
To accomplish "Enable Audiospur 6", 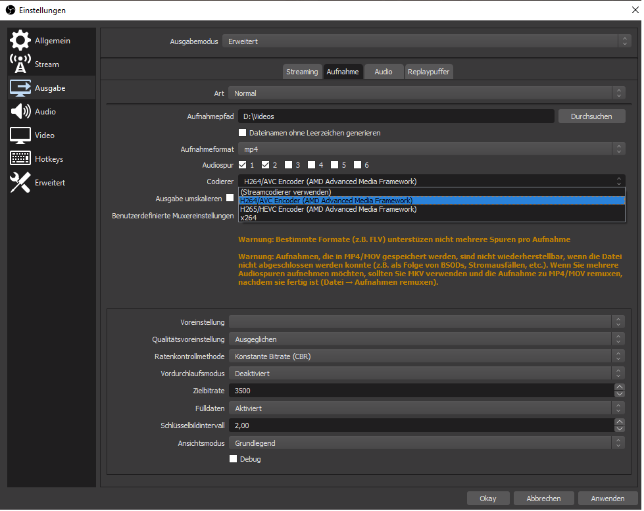I will click(x=357, y=164).
